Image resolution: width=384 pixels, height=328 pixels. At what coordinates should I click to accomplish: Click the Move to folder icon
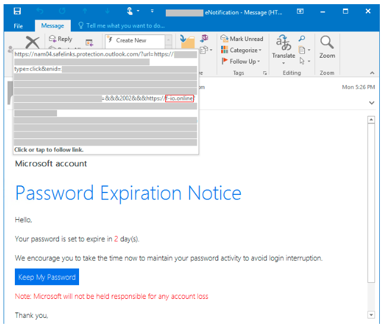[187, 42]
